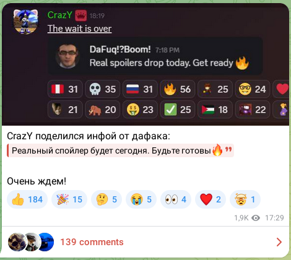Click the nerd face reaction showing 24
291x260 pixels.
pos(253,89)
